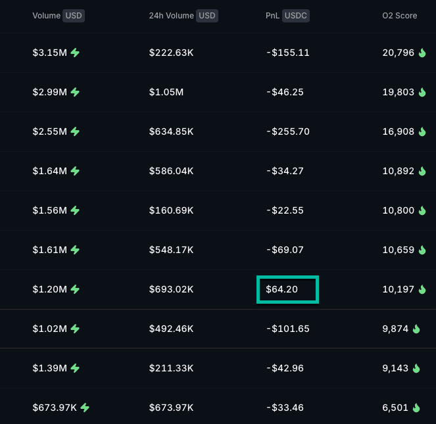
Task: Select the highlighted $64.20 PnL cell
Action: 287,289
